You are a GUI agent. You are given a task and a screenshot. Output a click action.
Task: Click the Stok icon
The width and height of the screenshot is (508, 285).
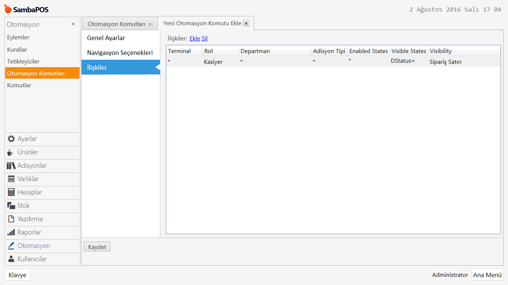(x=11, y=206)
